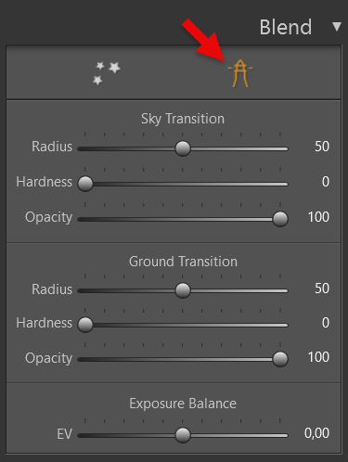
Task: Edit the Ground Transition Opacity value 100
Action: point(318,357)
